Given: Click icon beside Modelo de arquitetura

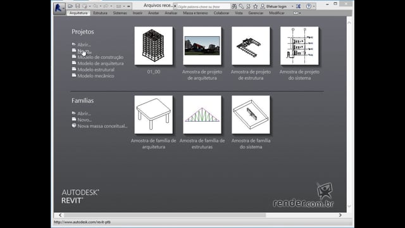Looking at the screenshot, I should coord(74,63).
